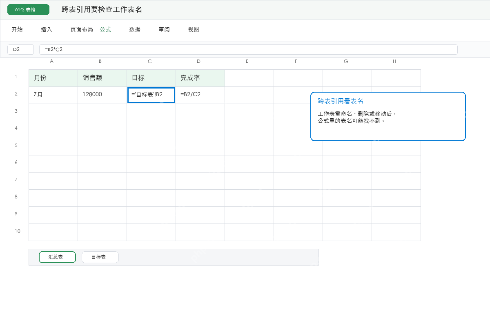Open the 开始 ribbon tab
The width and height of the screenshot is (490, 310).
[x=17, y=29]
